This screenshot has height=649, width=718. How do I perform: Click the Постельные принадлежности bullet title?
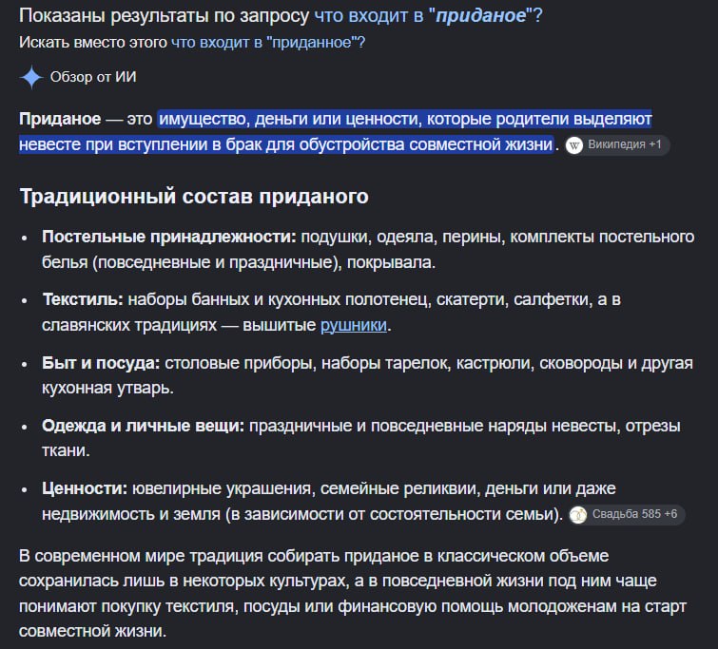(169, 237)
